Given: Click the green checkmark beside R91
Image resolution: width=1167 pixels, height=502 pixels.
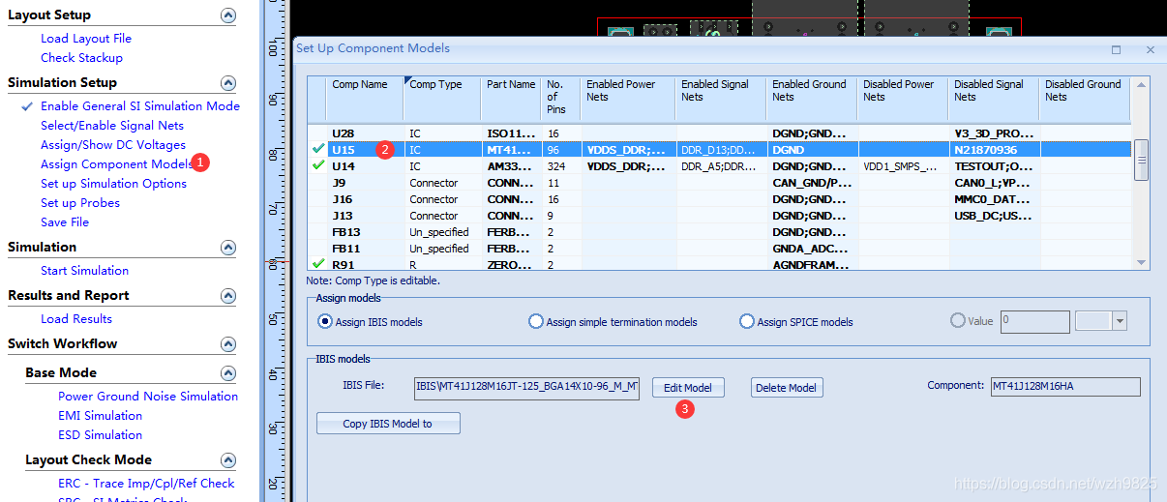Looking at the screenshot, I should tap(318, 264).
